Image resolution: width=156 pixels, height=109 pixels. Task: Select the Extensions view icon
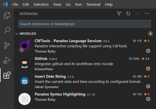(7, 75)
